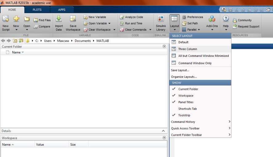Click Request Support tool
This screenshot has width=273, height=157.
click(246, 26)
